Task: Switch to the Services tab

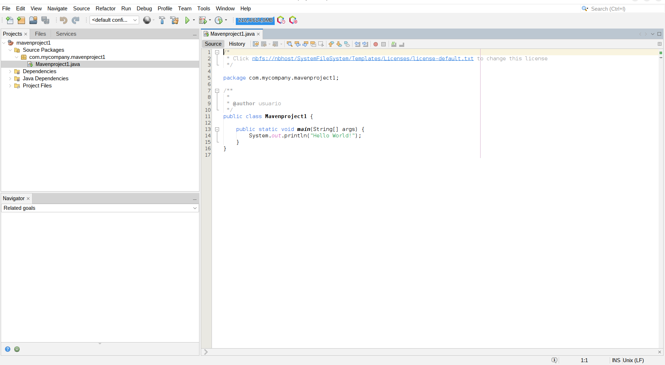Action: [x=66, y=34]
